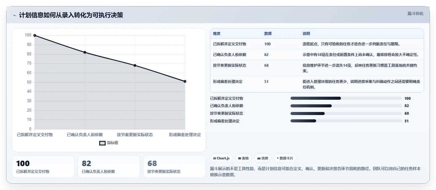Click the description starting 示意中有18项在责任
Viewport: 436px width, 190px height.
click(361, 55)
